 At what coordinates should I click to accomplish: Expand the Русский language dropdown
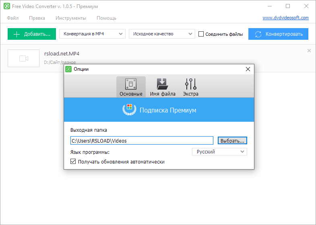click(x=219, y=151)
